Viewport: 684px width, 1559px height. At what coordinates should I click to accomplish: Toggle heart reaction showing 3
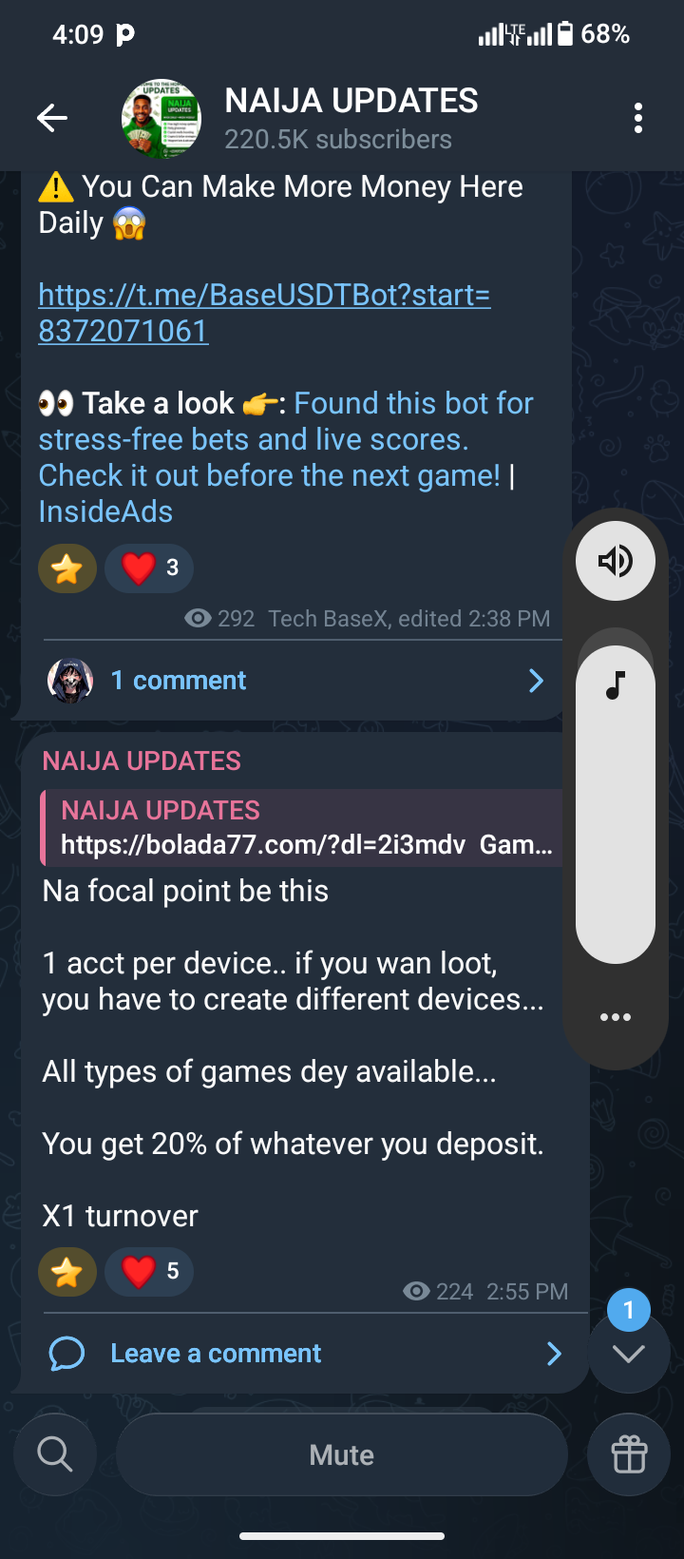pos(149,568)
